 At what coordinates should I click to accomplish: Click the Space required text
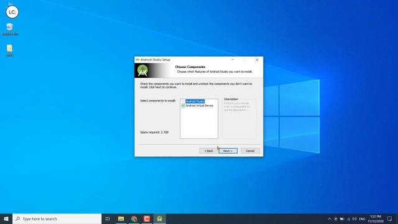point(154,133)
